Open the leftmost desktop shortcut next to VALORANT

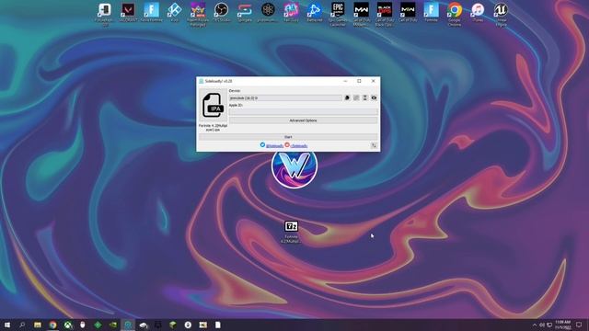pyautogui.click(x=105, y=15)
